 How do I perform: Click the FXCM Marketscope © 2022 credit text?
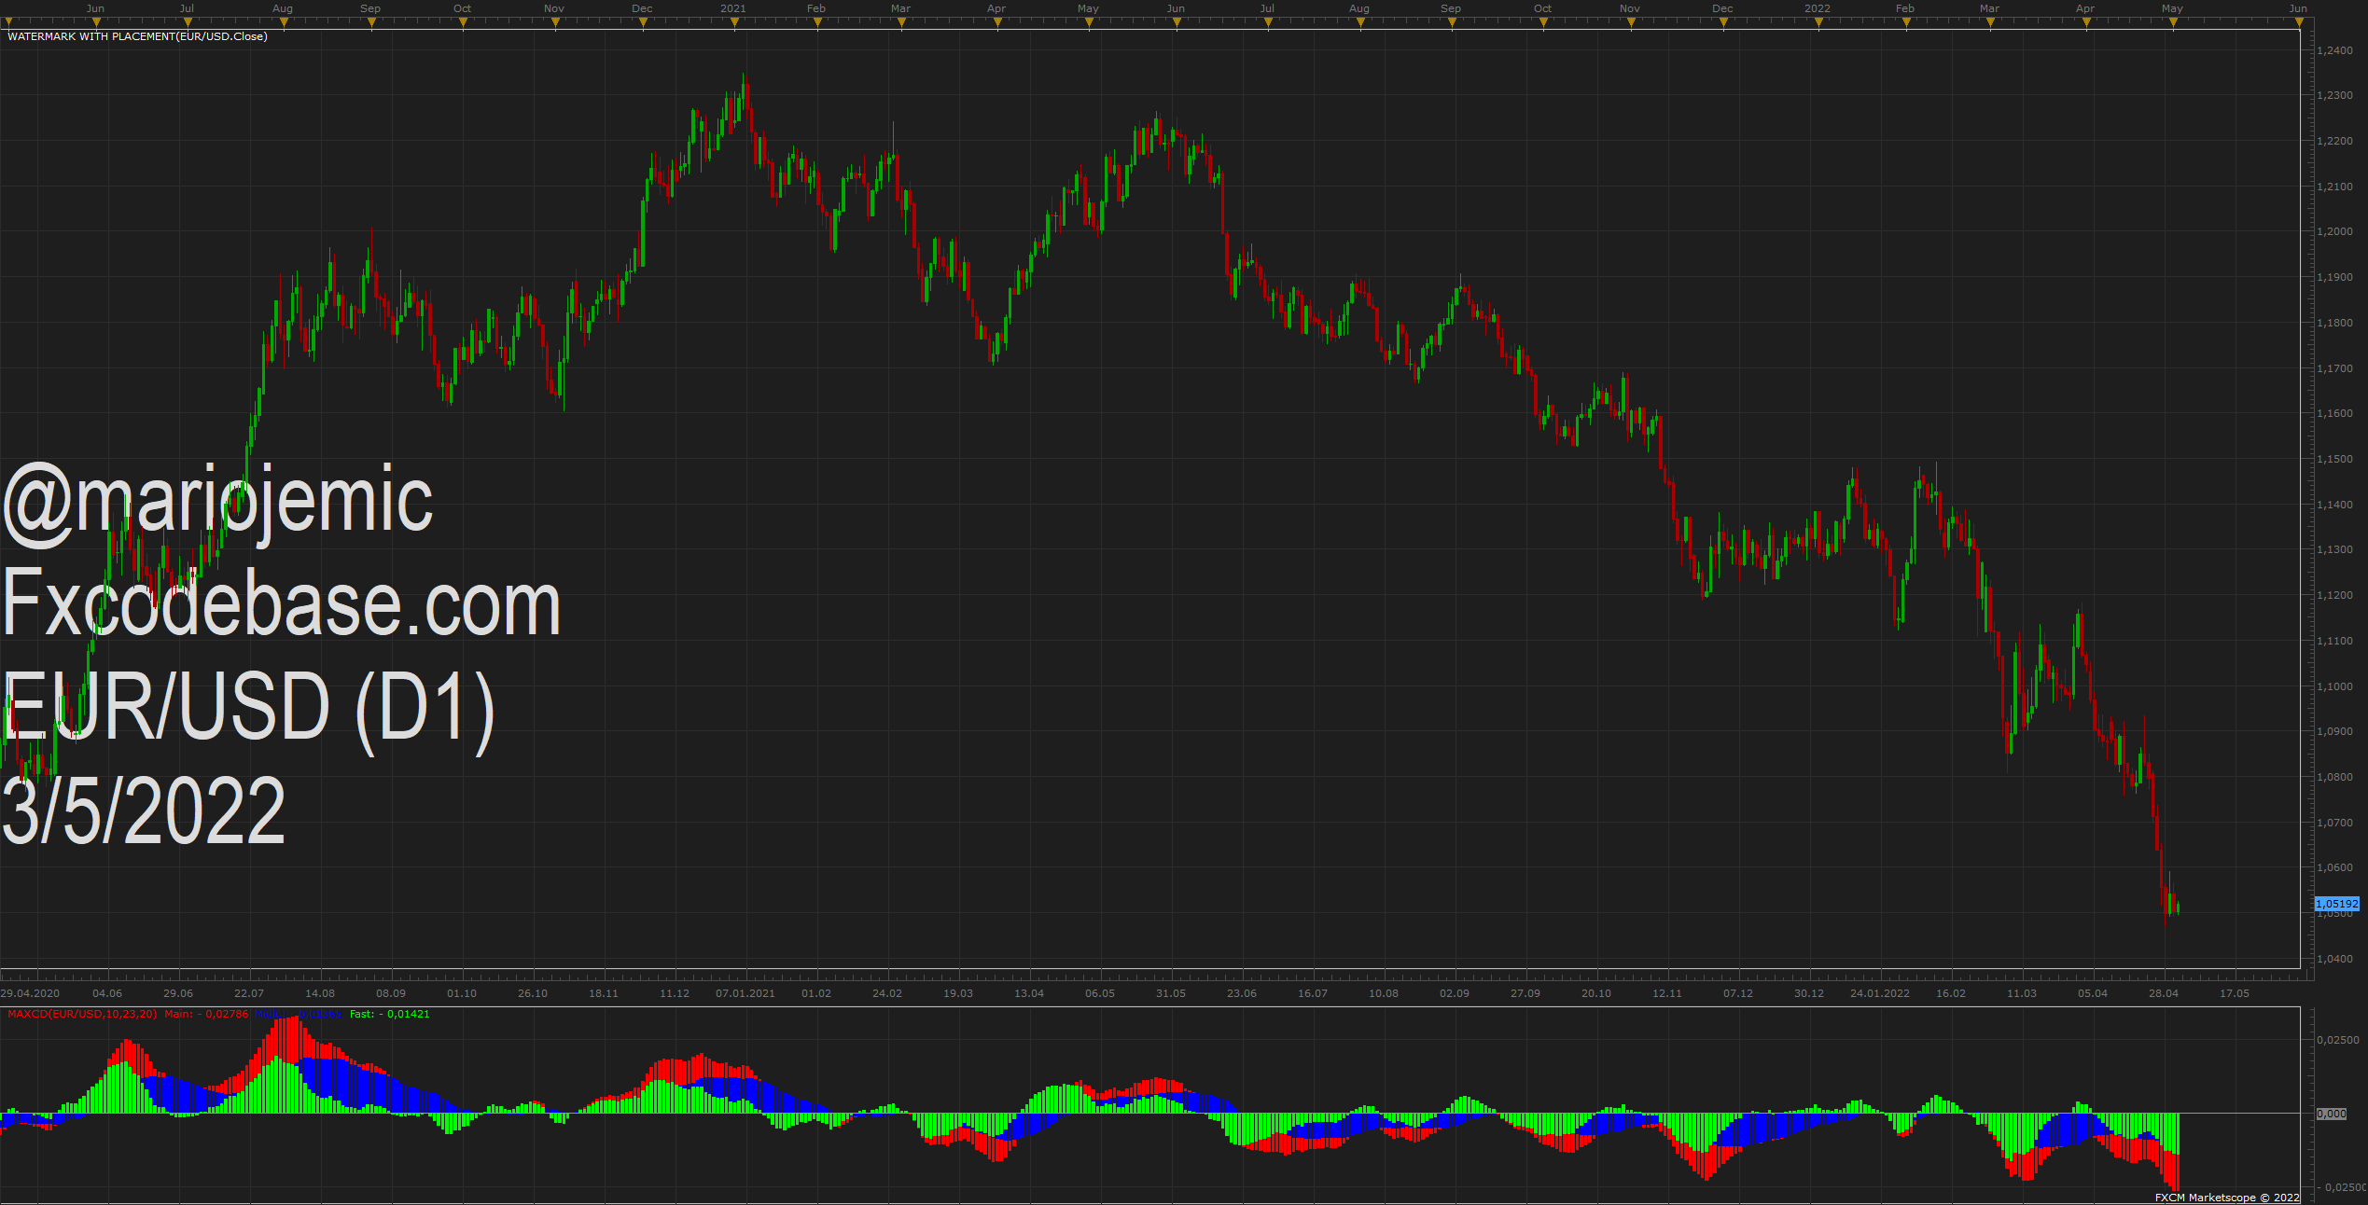(x=2227, y=1198)
